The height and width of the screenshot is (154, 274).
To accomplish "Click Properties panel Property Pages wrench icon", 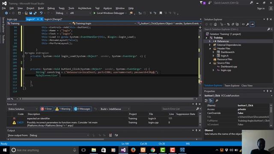I will coord(217,101).
